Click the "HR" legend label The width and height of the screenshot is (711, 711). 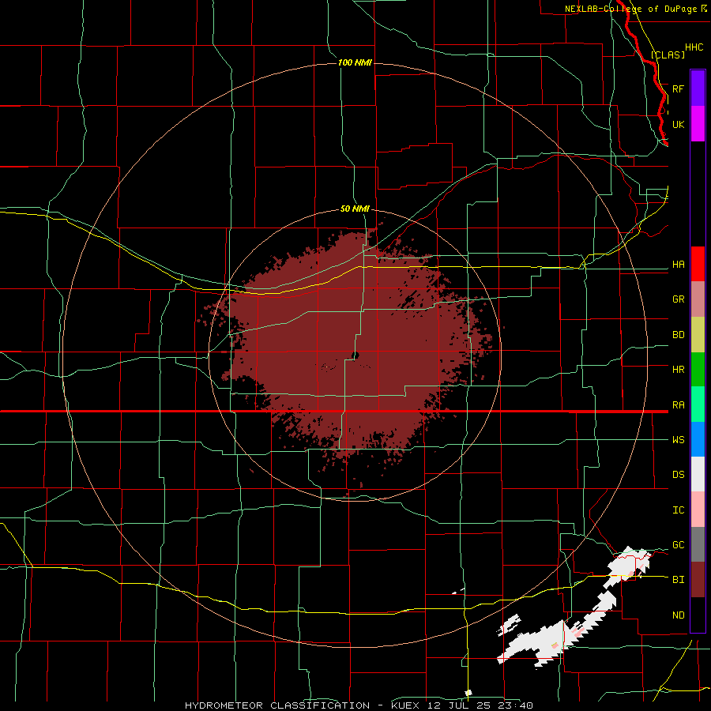[x=678, y=370]
